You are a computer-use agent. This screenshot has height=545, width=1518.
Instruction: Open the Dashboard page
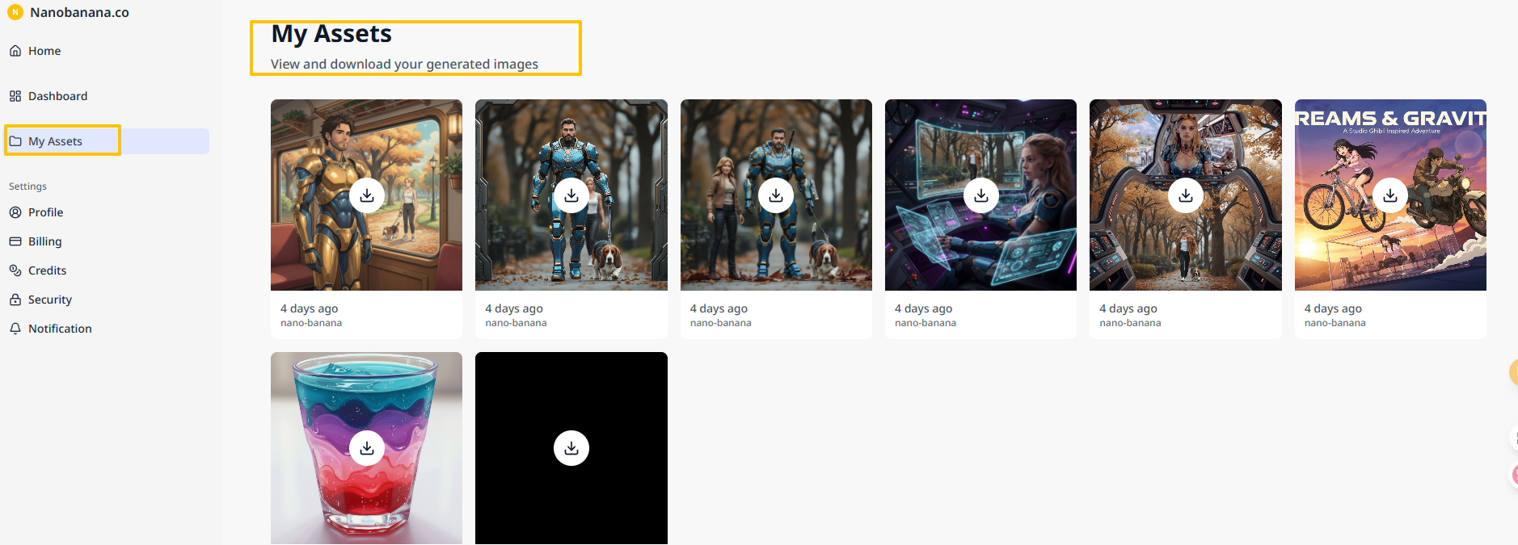(57, 96)
